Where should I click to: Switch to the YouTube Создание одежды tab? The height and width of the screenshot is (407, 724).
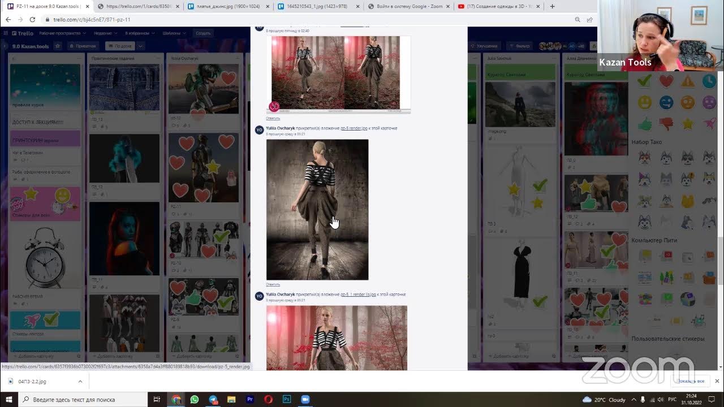click(499, 6)
